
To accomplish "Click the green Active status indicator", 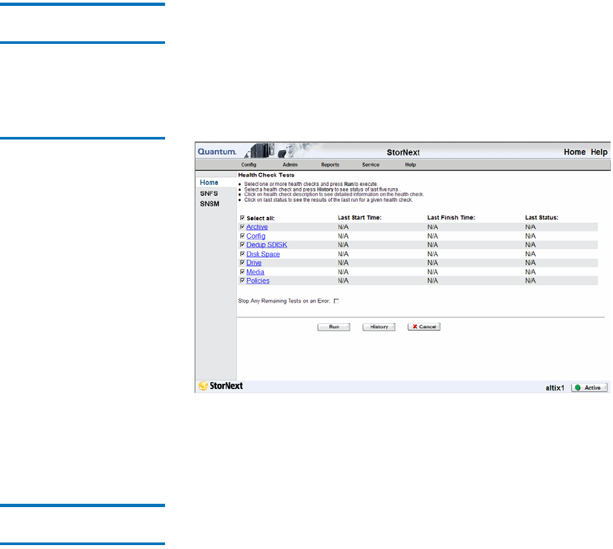I will 578,387.
